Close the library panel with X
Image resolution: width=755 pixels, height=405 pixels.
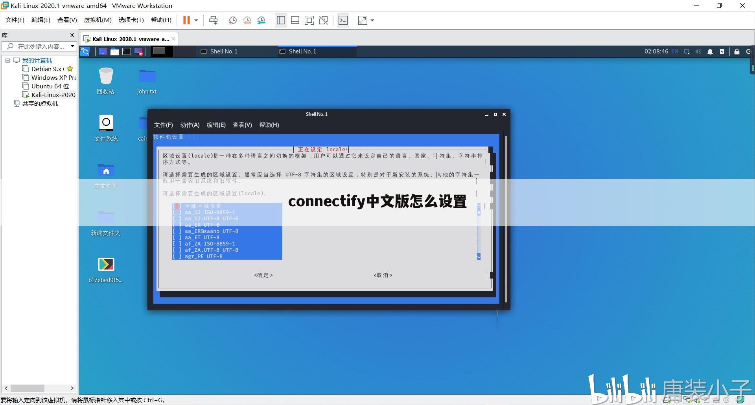pyautogui.click(x=72, y=35)
